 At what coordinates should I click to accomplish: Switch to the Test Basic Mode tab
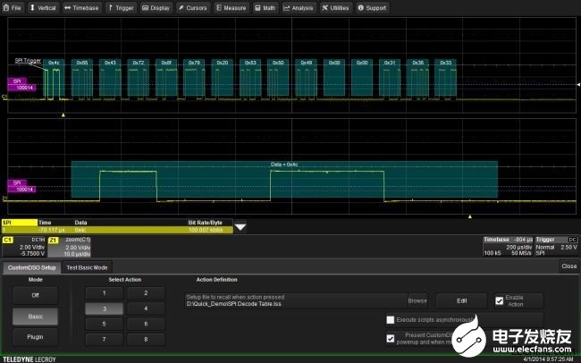pyautogui.click(x=88, y=266)
